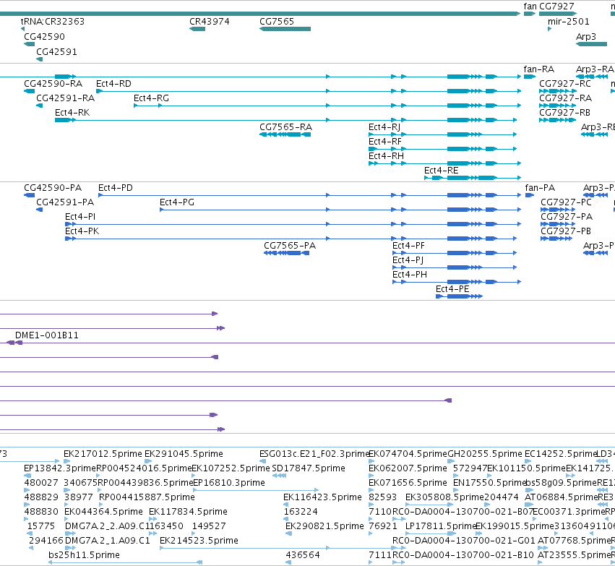Image resolution: width=615 pixels, height=566 pixels.
Task: Select the CG7565 gene feature
Action: (x=285, y=29)
